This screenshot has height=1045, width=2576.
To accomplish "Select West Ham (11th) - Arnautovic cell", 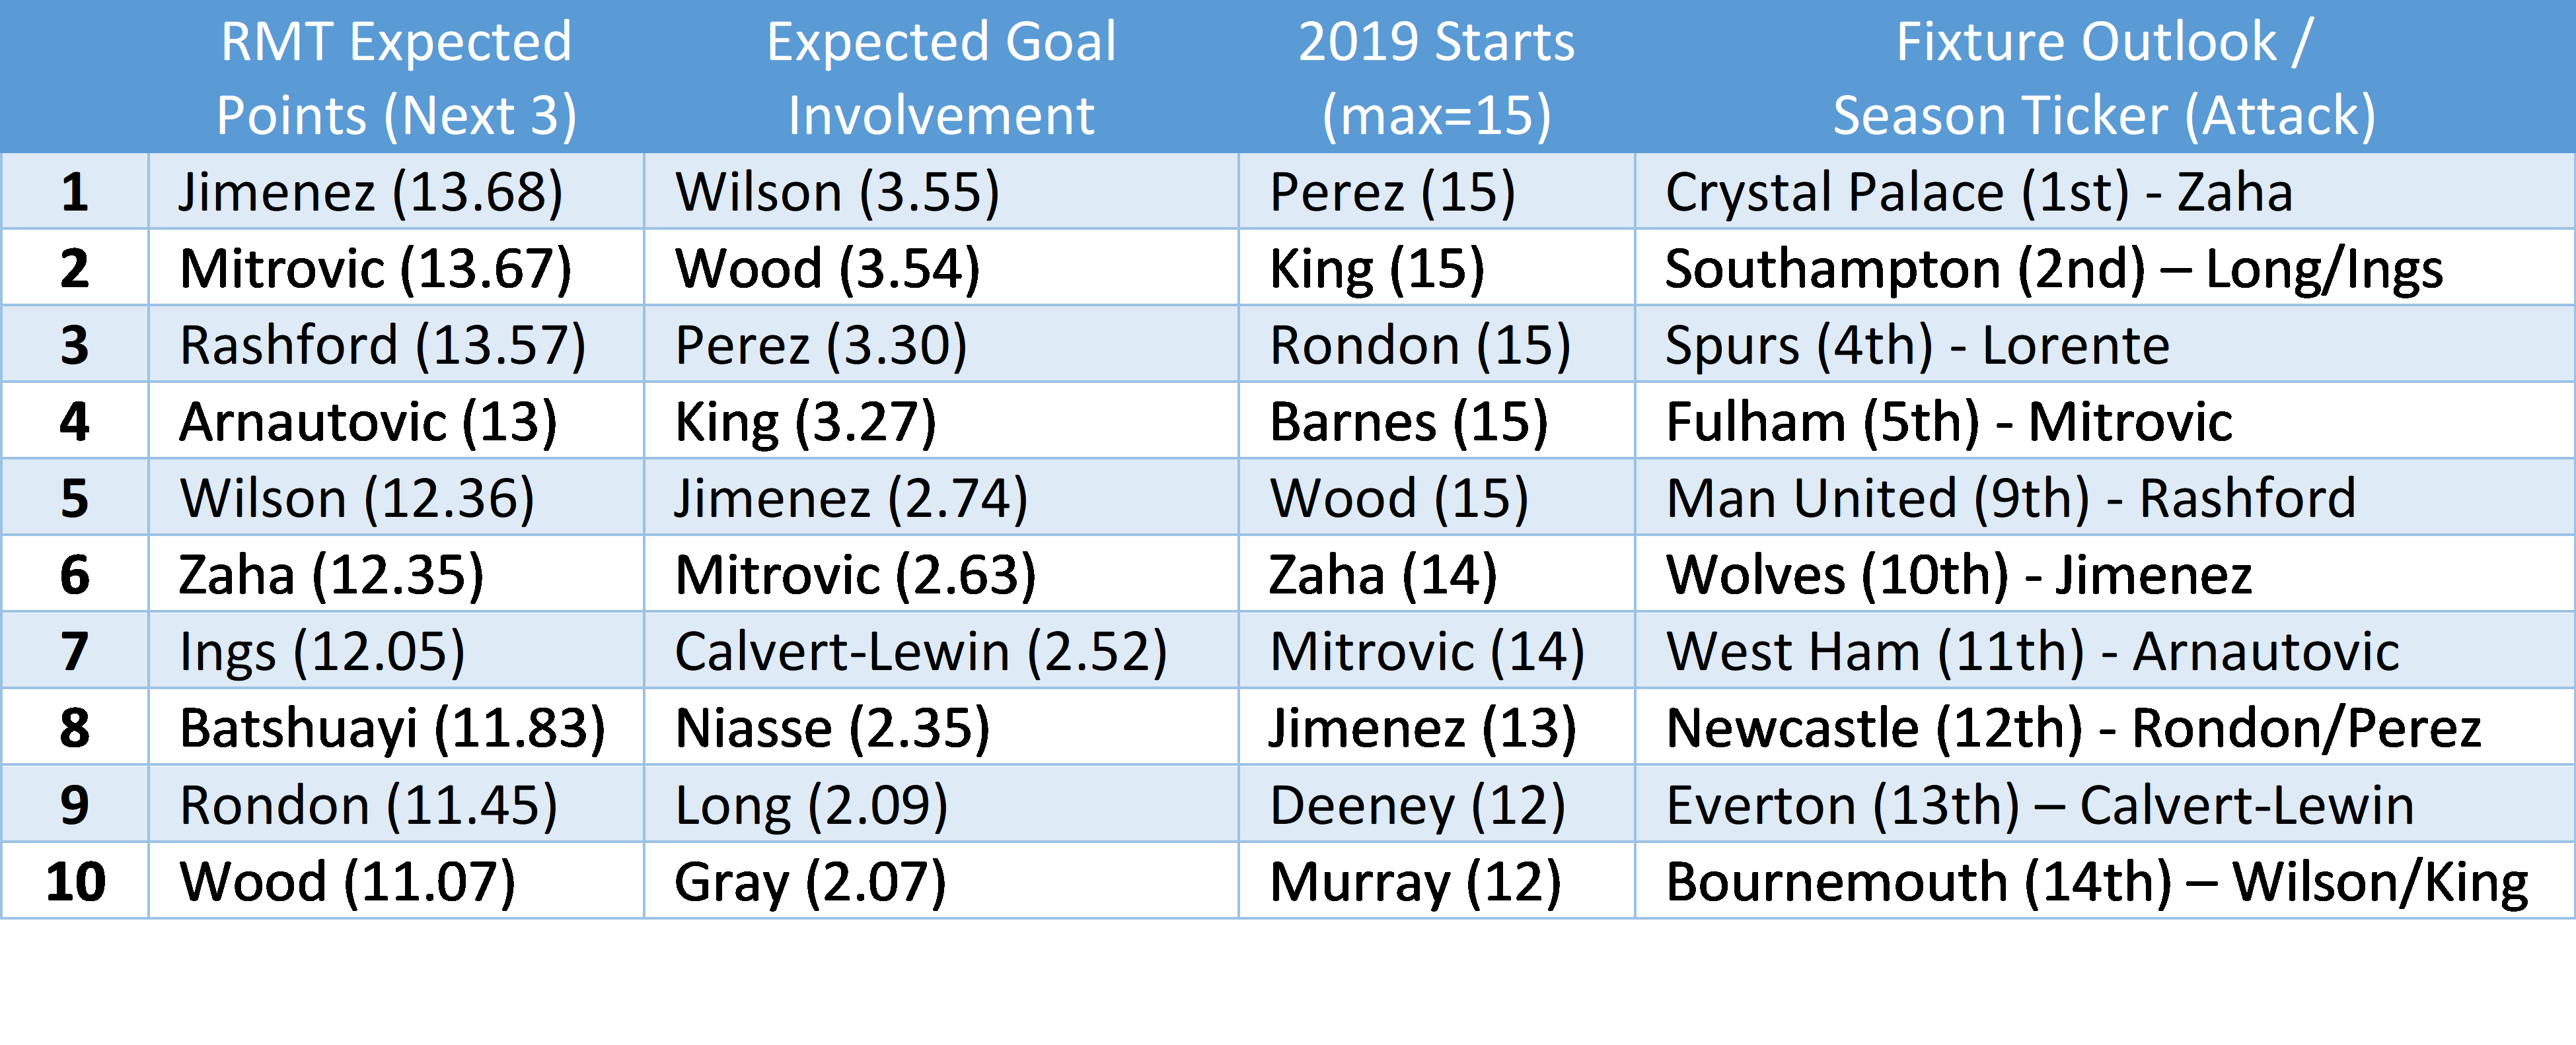I will coord(2033,652).
